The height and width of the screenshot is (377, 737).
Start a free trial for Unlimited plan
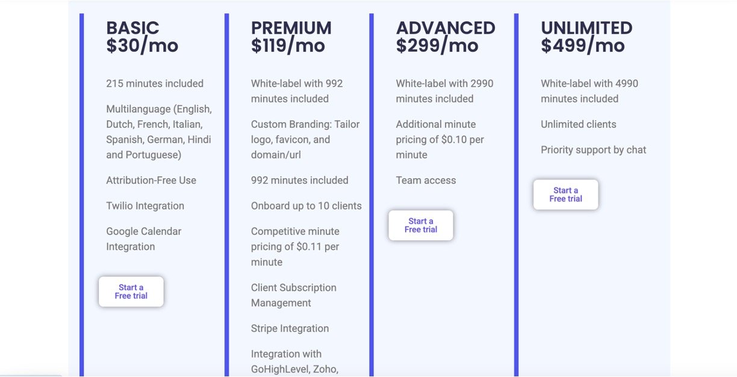566,195
